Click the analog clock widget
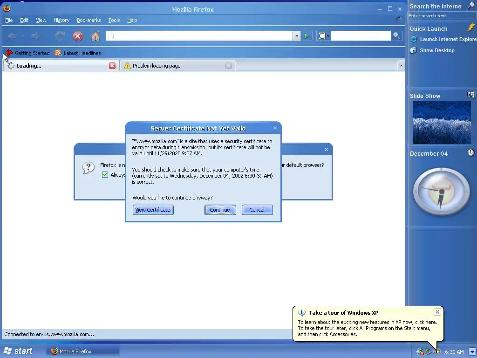This screenshot has height=358, width=477. [x=441, y=192]
